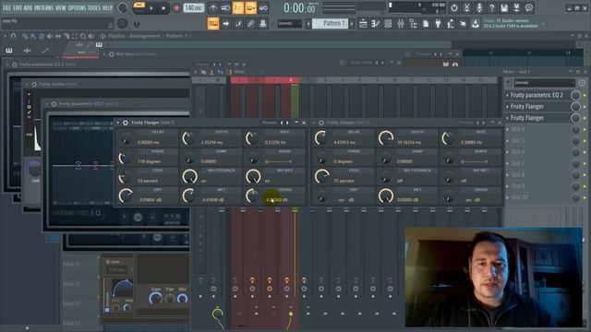Open the global snap (none) dropdown

pyautogui.click(x=289, y=23)
